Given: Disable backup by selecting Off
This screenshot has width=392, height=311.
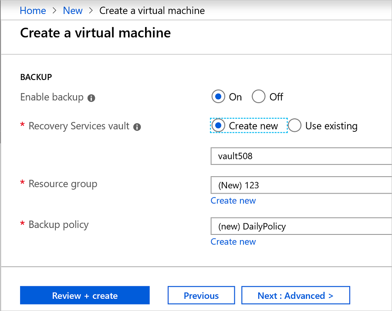Looking at the screenshot, I should point(258,97).
